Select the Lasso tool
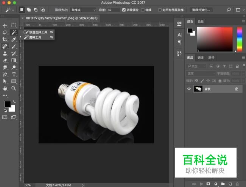 tap(5, 33)
